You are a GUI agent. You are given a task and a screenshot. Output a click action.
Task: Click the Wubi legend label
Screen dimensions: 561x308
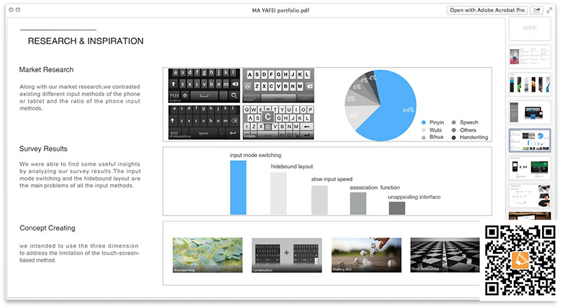click(435, 130)
